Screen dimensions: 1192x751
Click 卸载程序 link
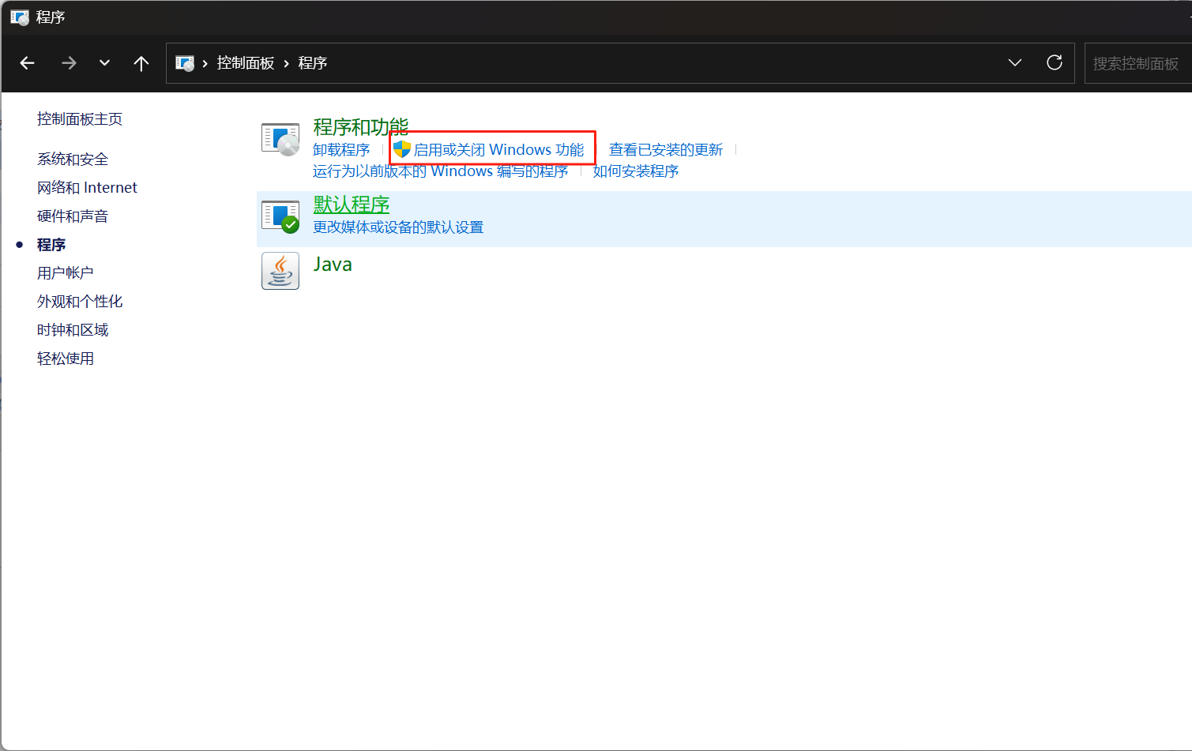pyautogui.click(x=341, y=150)
